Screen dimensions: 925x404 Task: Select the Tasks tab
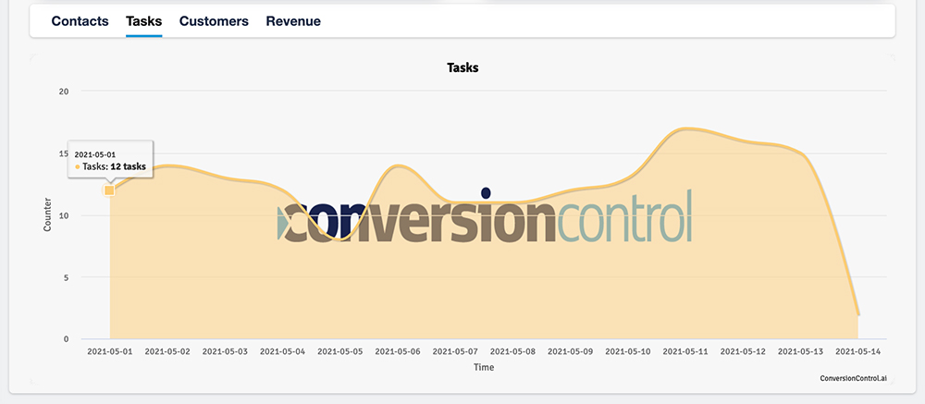click(143, 21)
